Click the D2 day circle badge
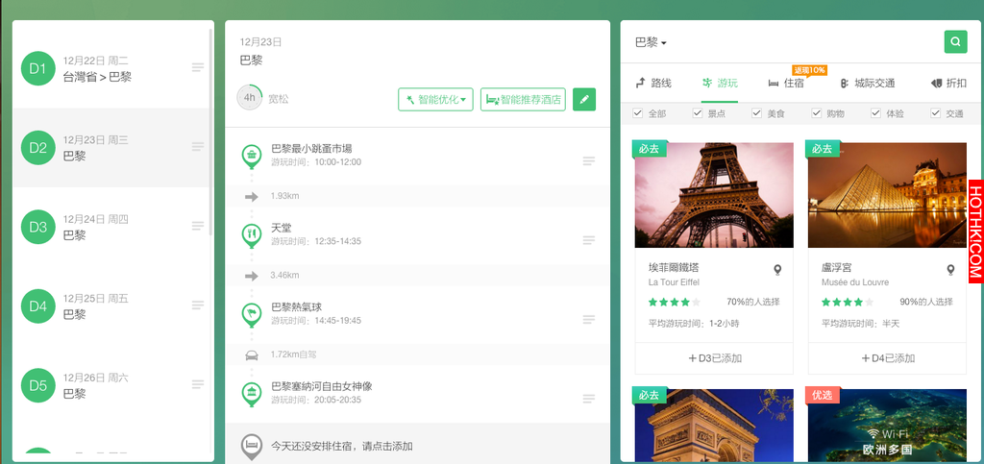Viewport: 984px width, 464px height. 38,148
